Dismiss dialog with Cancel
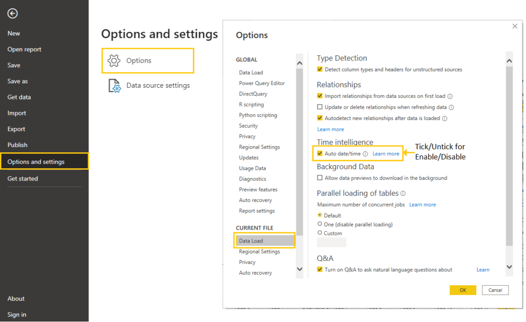The image size is (526, 322). coord(495,290)
